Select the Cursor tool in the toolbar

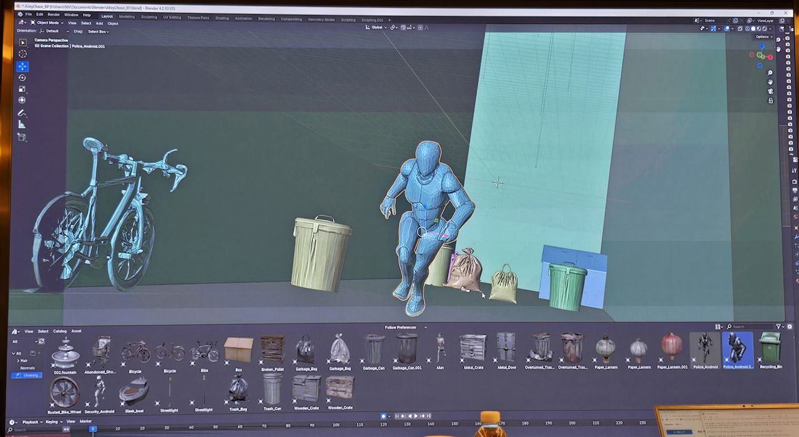pos(22,54)
